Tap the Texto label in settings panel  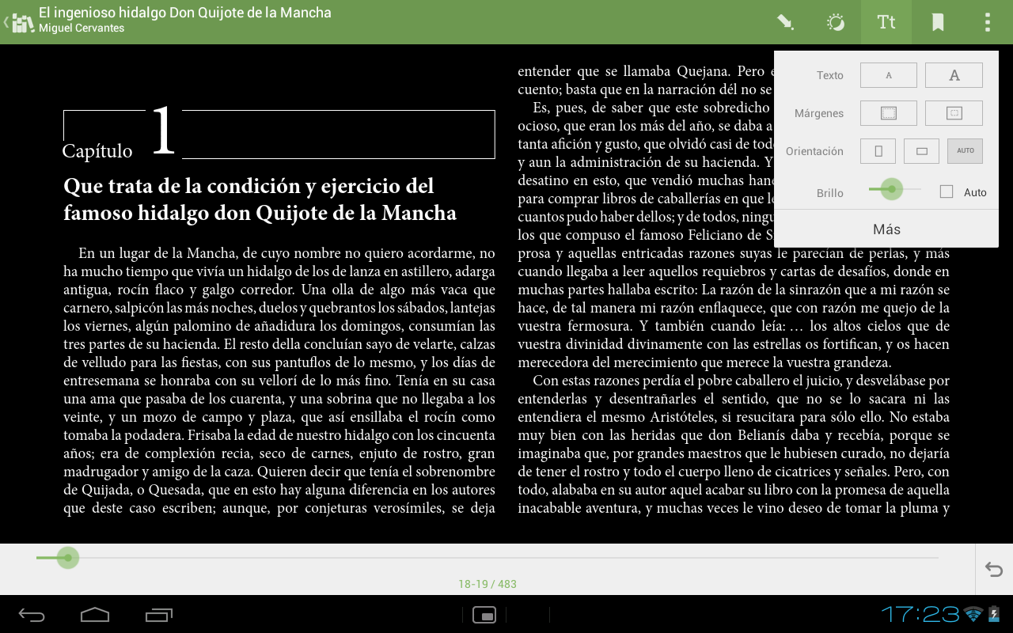tap(830, 75)
